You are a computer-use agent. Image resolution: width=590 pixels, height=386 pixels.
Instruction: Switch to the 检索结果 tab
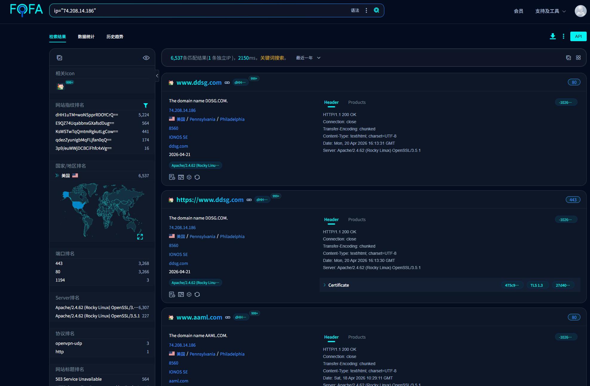coord(58,37)
